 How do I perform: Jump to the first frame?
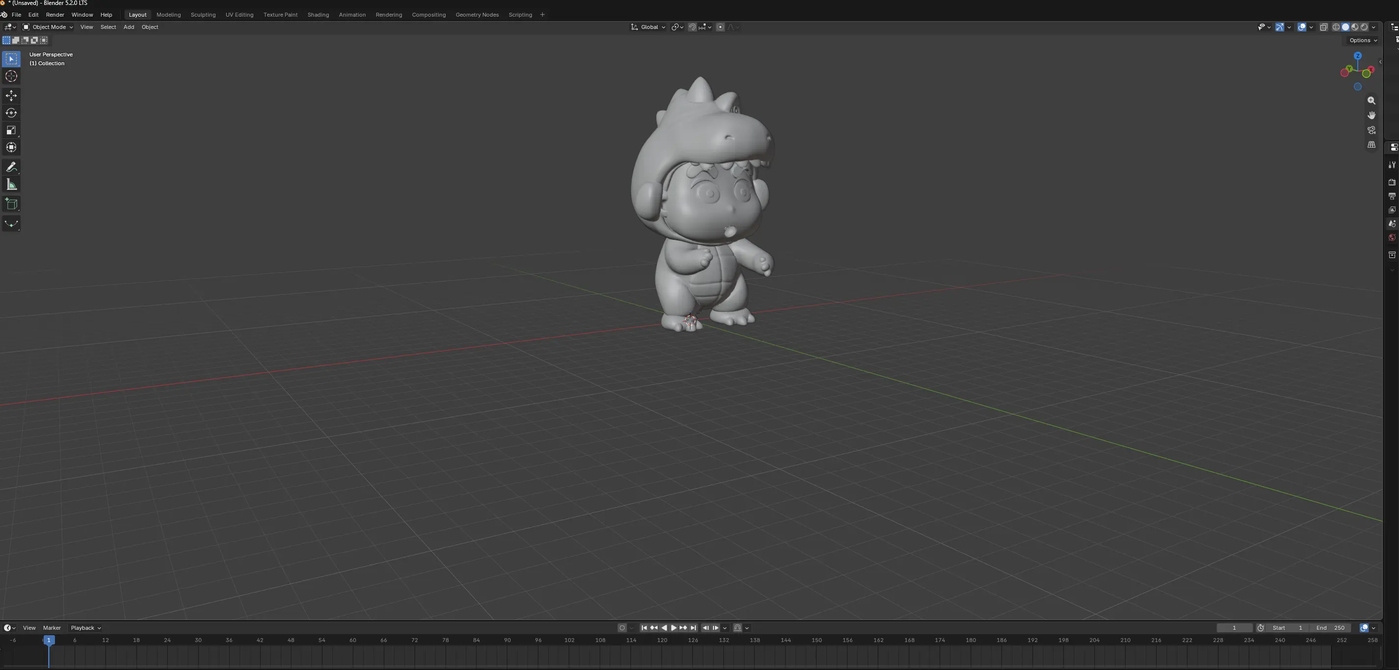[644, 628]
